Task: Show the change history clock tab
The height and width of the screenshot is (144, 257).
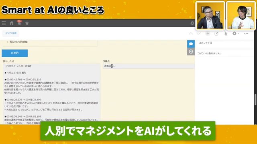Action: coord(191,52)
